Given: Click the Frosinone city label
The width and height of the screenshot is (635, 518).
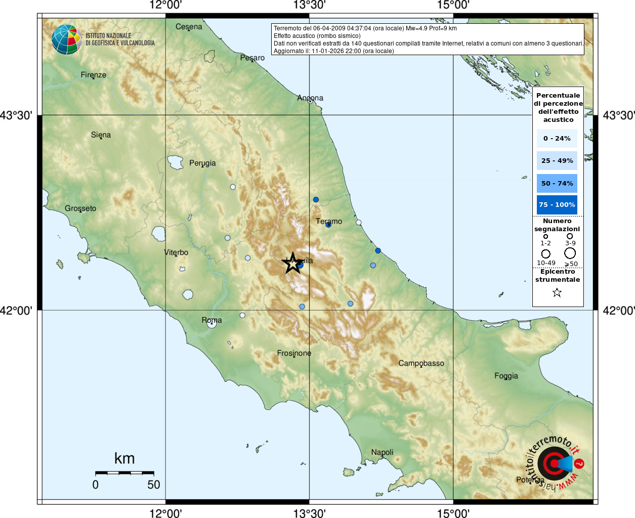Looking at the screenshot, I should (294, 353).
